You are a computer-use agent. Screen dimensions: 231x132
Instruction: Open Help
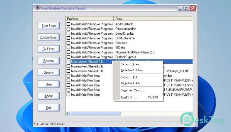click(x=49, y=84)
